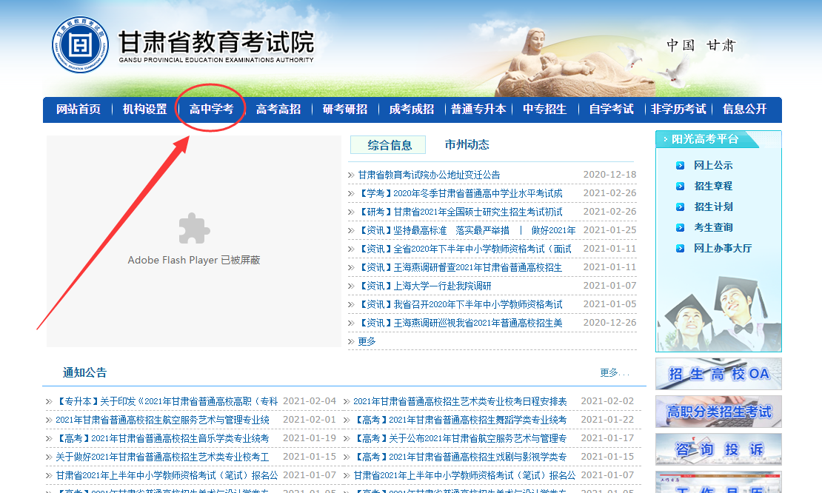The width and height of the screenshot is (822, 493).
Task: Switch to the 市州动态 tab
Action: pos(467,145)
